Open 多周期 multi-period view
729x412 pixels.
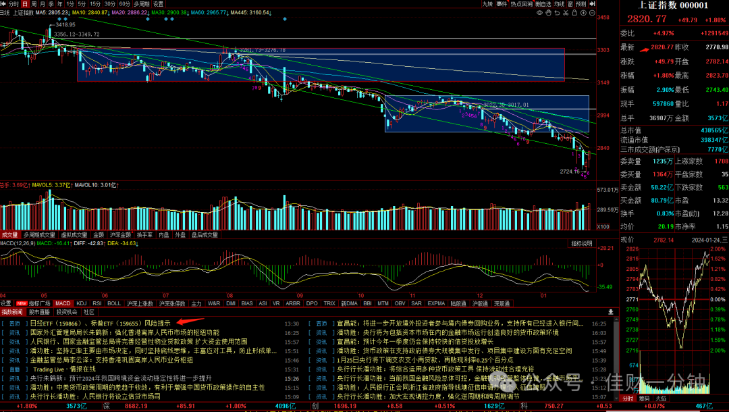[x=141, y=4]
